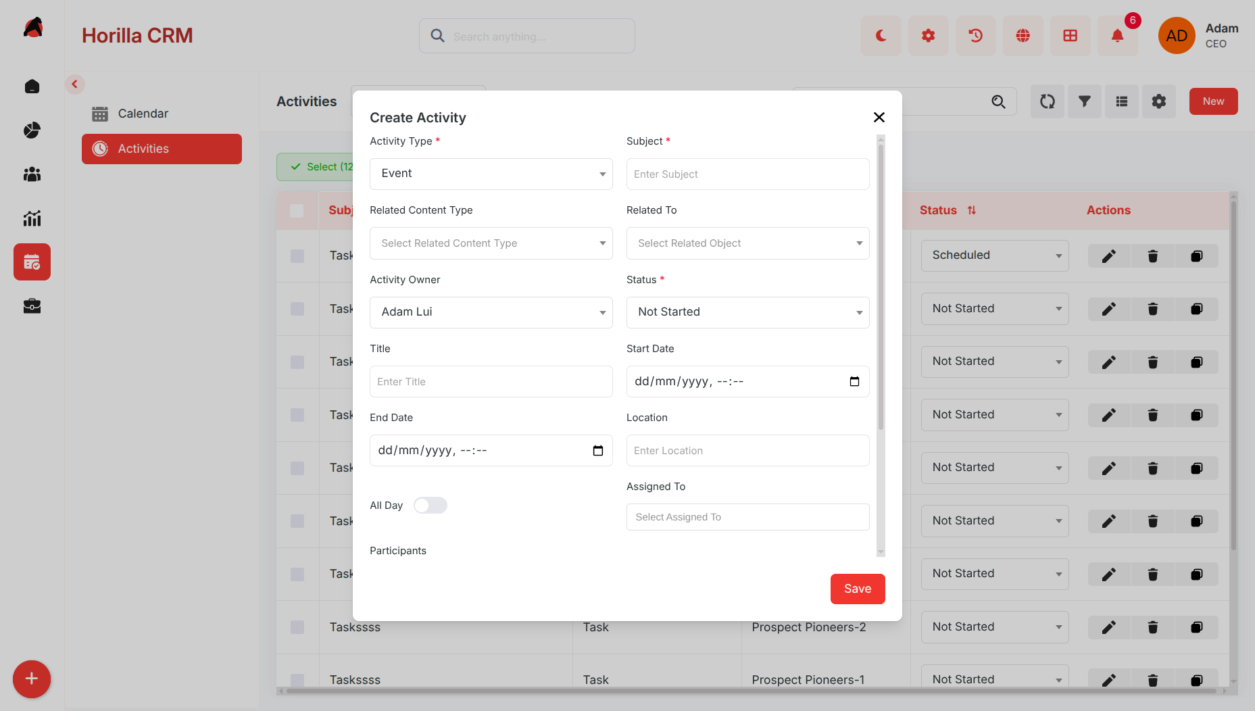Click the New button
This screenshot has height=711, width=1255.
1213,101
